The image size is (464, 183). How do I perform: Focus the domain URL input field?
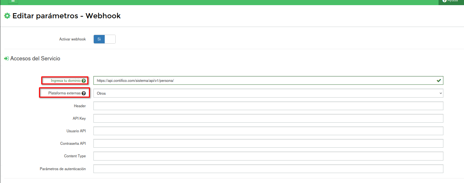264,81
